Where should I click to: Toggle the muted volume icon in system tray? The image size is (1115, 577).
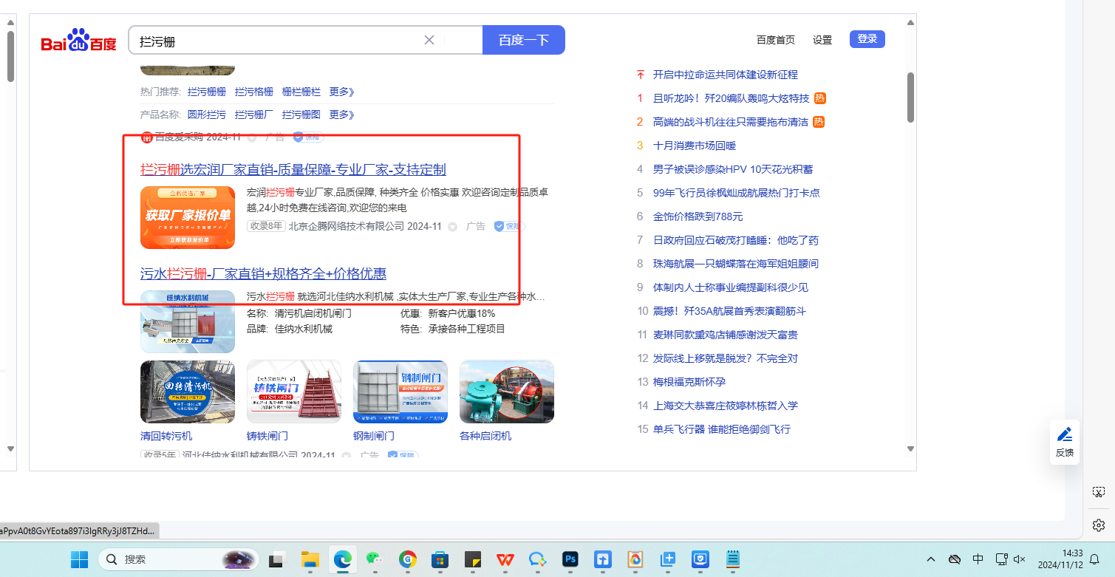point(1020,559)
